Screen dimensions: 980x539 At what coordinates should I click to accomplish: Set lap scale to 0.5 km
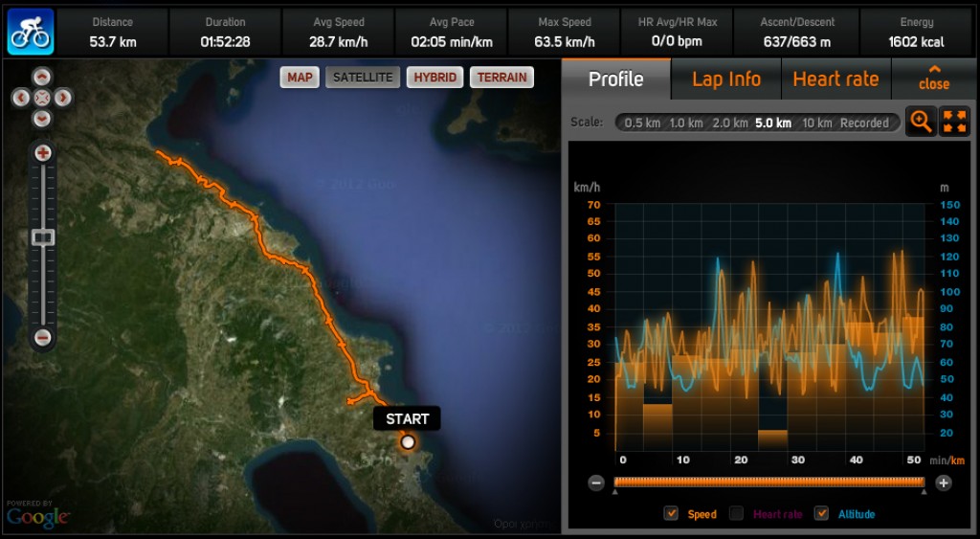(x=642, y=124)
